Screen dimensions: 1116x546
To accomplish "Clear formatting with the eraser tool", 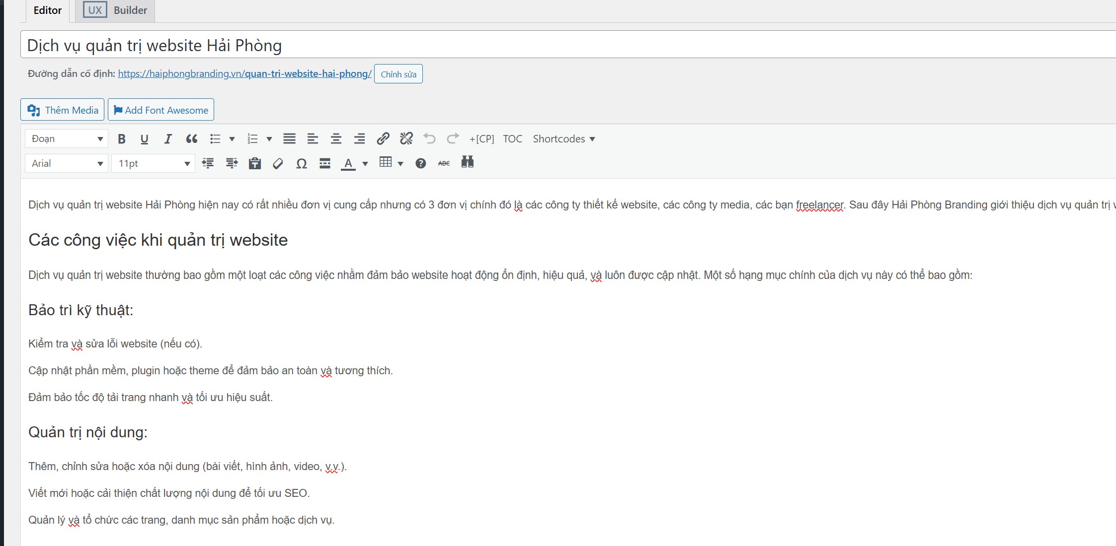I will coord(277,163).
